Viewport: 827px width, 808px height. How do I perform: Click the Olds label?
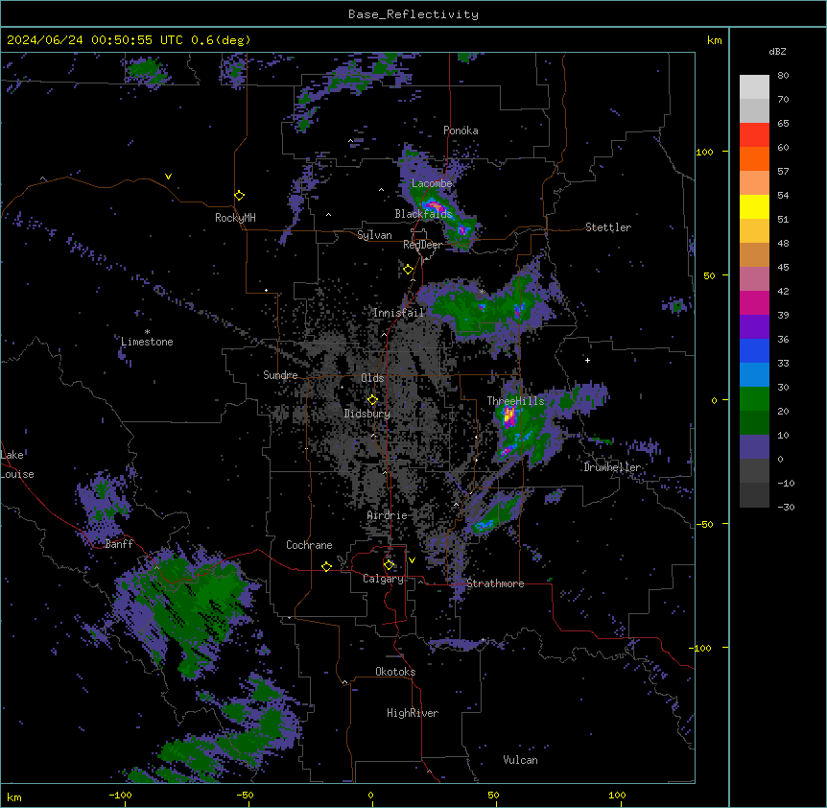coord(372,378)
